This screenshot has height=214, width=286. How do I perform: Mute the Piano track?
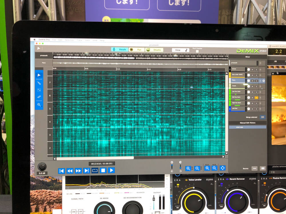pos(253,81)
